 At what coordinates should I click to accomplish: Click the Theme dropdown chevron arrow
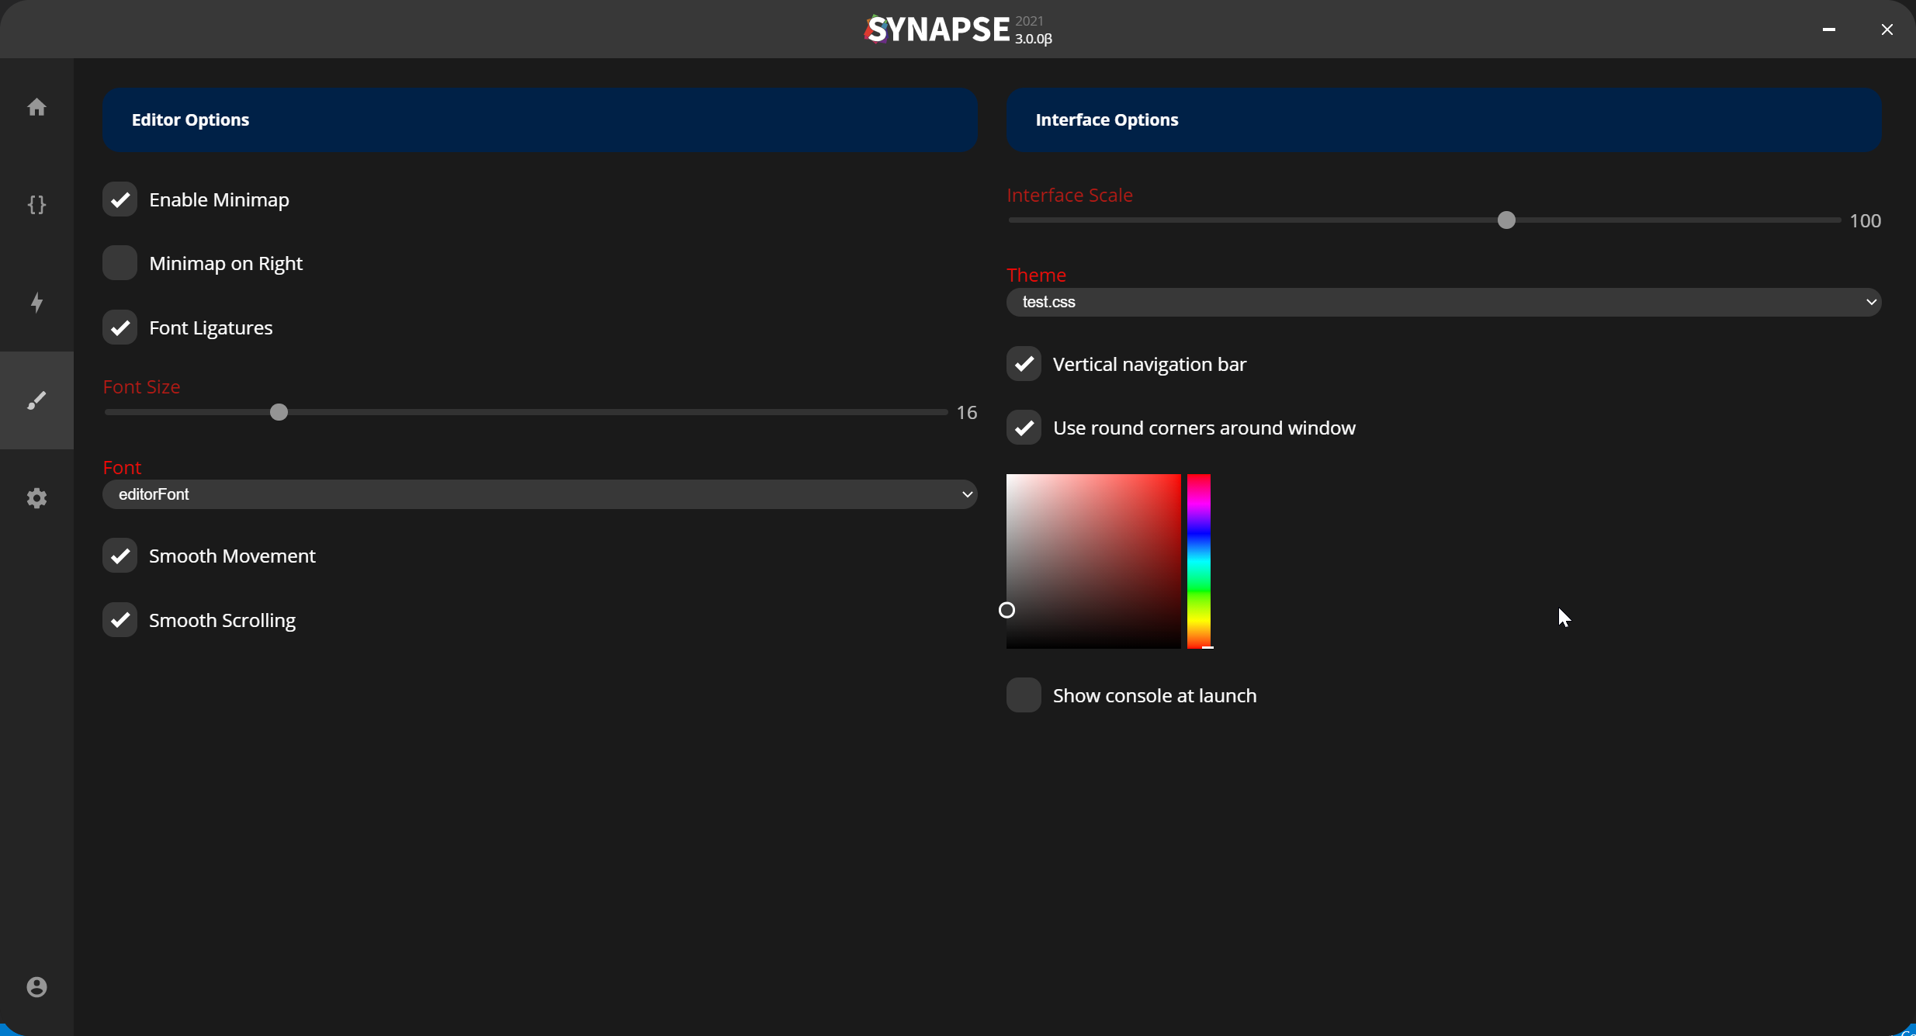1871,302
